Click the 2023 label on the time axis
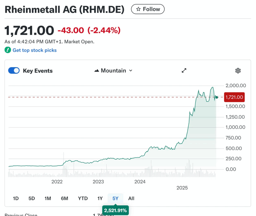Screen dimensions: 256x216 pyautogui.click(x=98, y=182)
